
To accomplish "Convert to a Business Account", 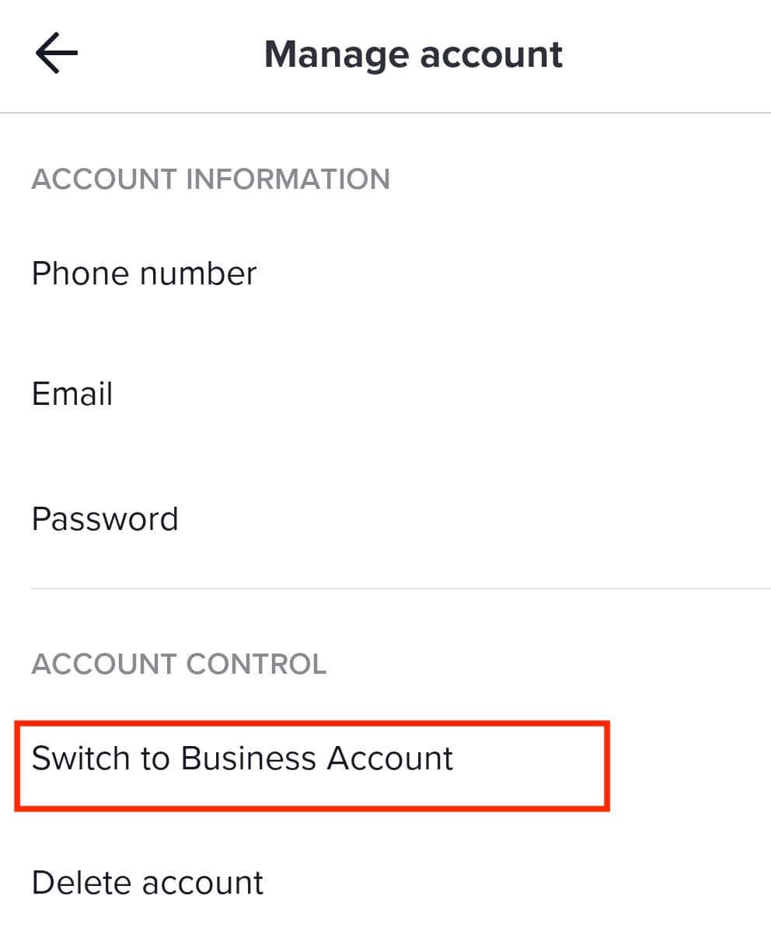I will pos(242,758).
